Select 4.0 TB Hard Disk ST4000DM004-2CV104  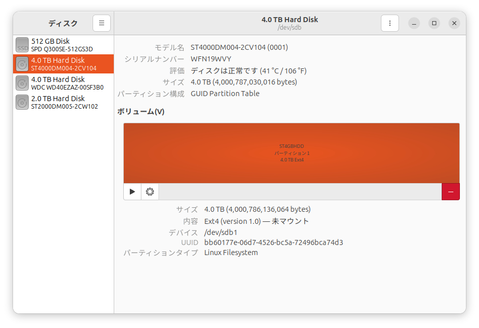[63, 64]
